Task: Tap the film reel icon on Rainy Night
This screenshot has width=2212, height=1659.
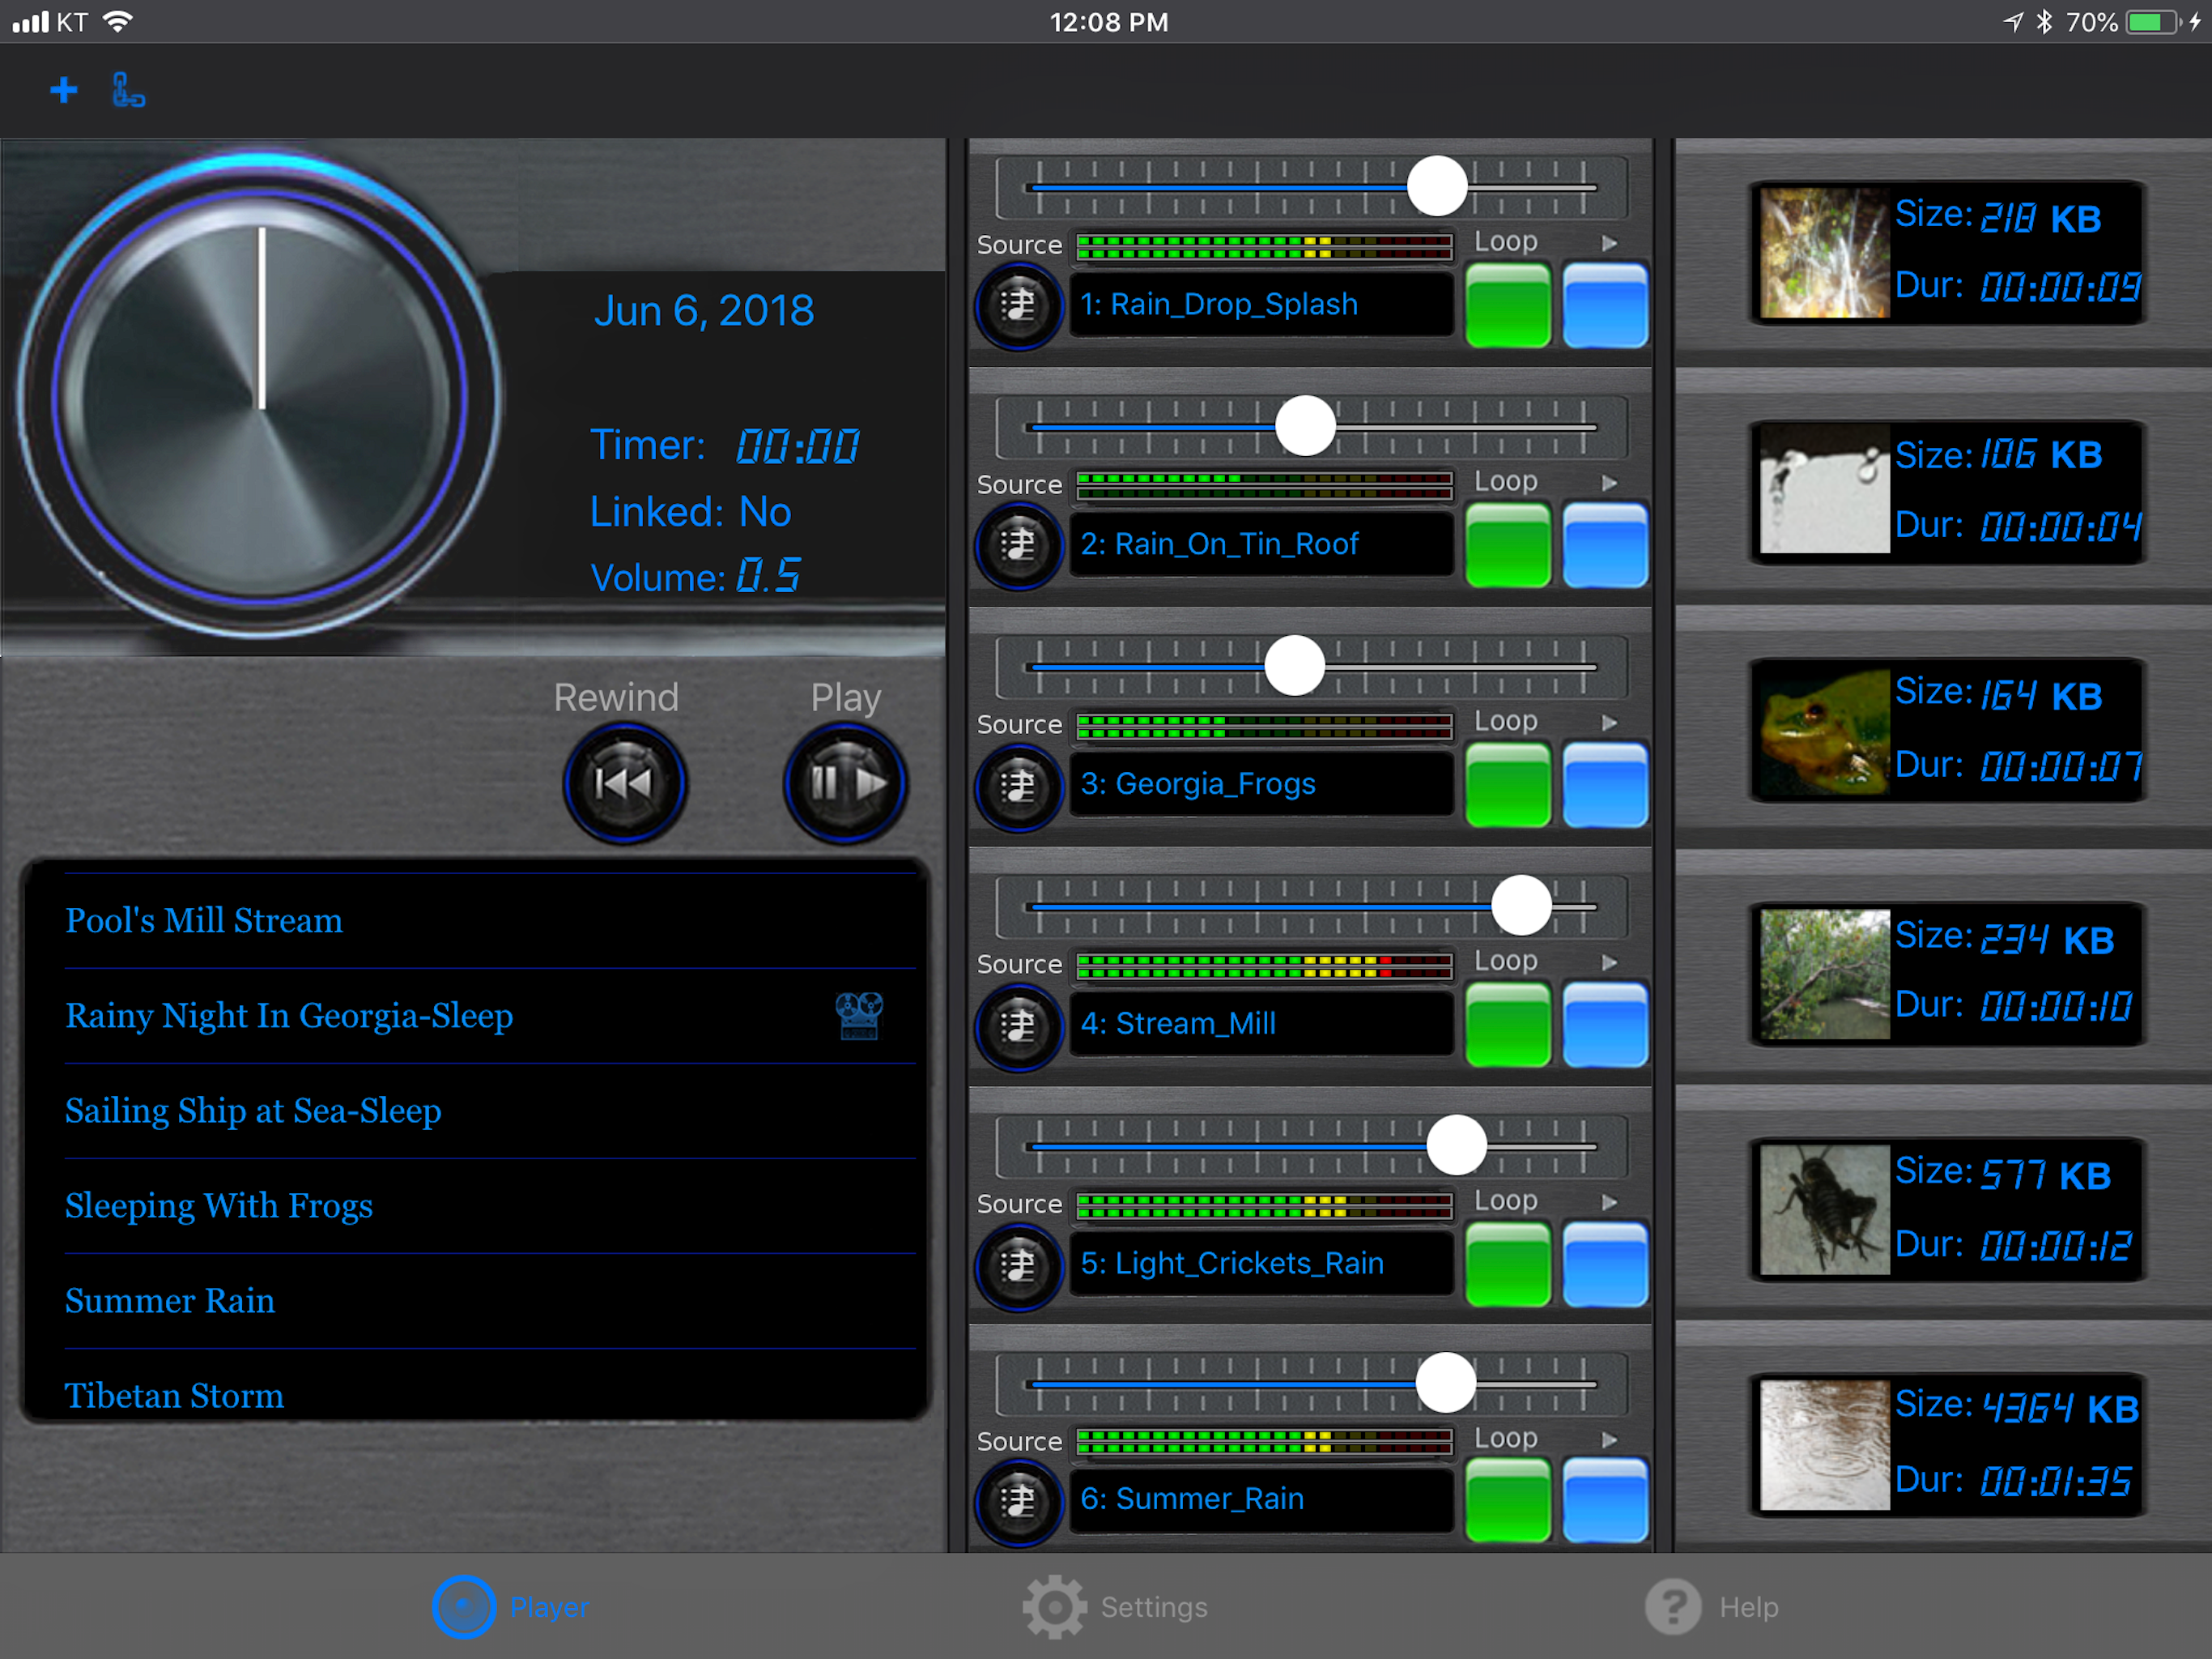Action: tap(858, 1015)
